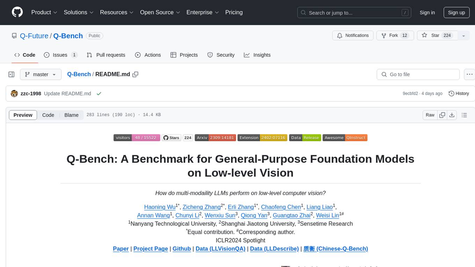Image resolution: width=475 pixels, height=267 pixels.
Task: Switch to the Security tab
Action: point(221,55)
